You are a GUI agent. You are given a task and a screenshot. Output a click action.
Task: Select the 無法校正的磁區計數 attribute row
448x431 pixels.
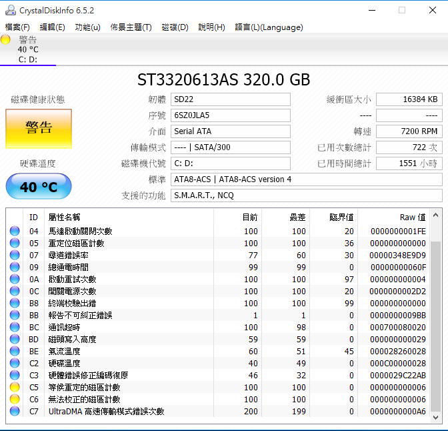pyautogui.click(x=218, y=399)
